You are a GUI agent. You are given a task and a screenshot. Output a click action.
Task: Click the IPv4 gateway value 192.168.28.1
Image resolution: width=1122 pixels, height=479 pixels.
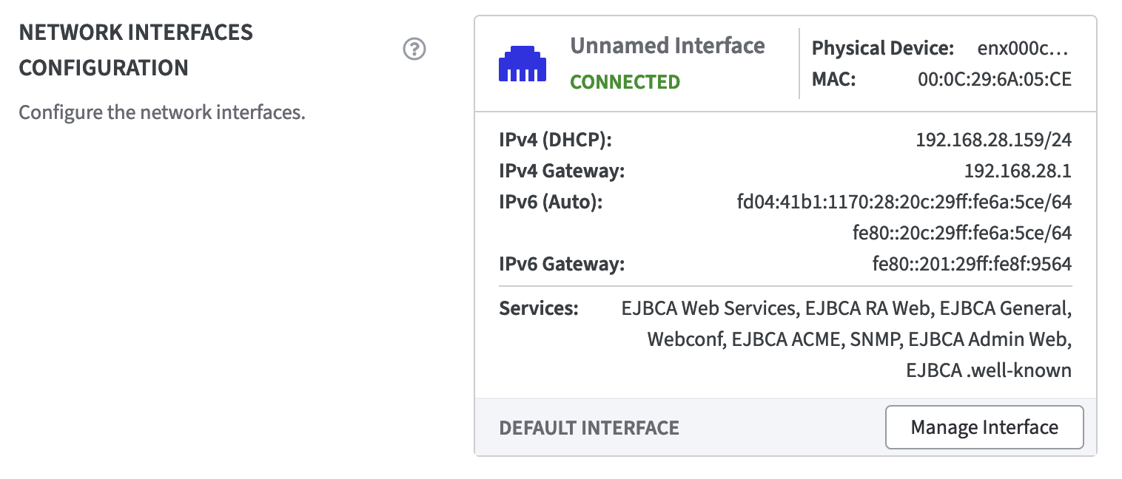tap(1018, 171)
